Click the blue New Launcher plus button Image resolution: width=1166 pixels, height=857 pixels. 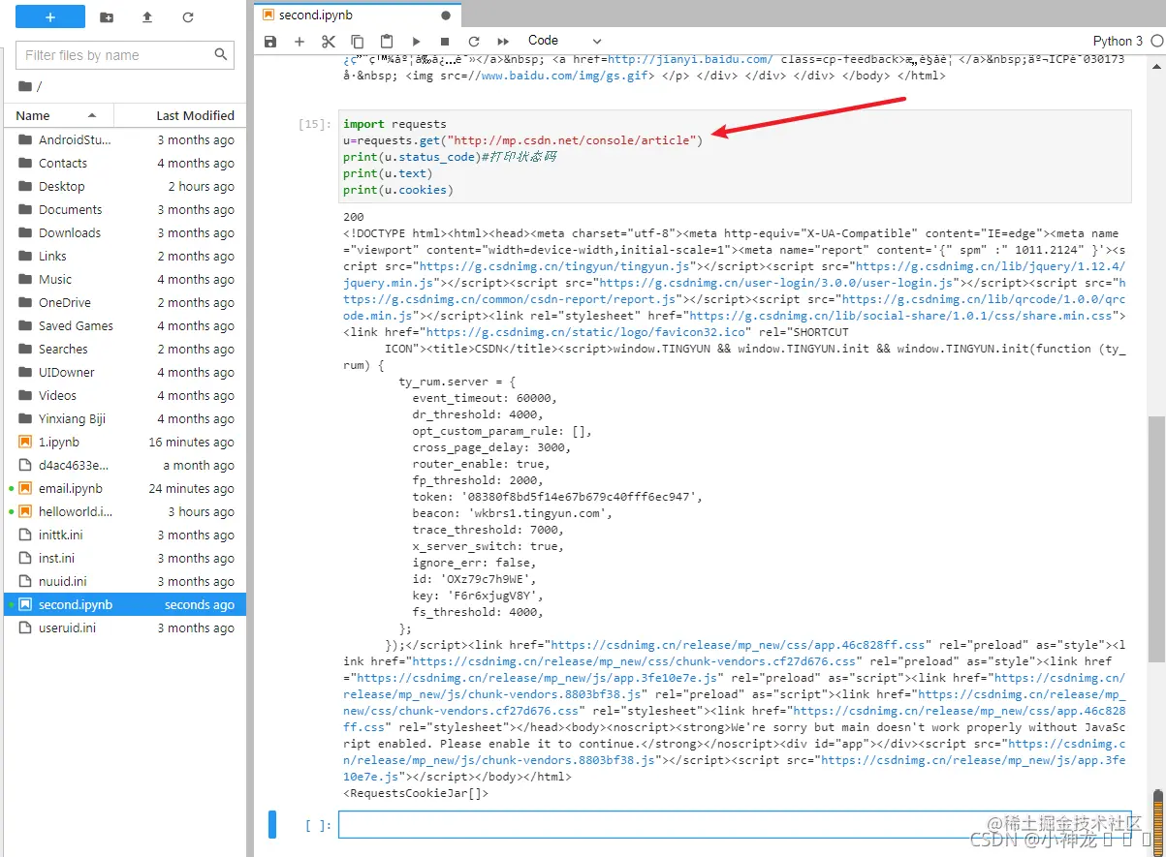[50, 17]
